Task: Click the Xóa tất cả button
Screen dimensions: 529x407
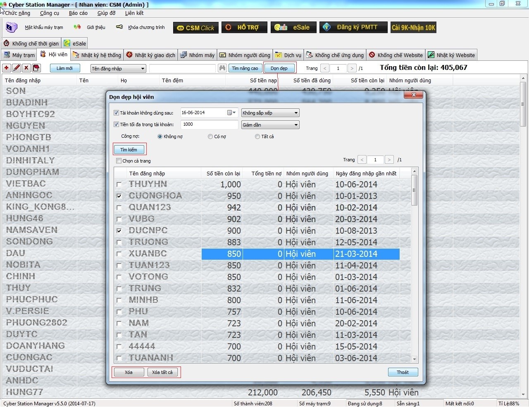Action: click(162, 372)
